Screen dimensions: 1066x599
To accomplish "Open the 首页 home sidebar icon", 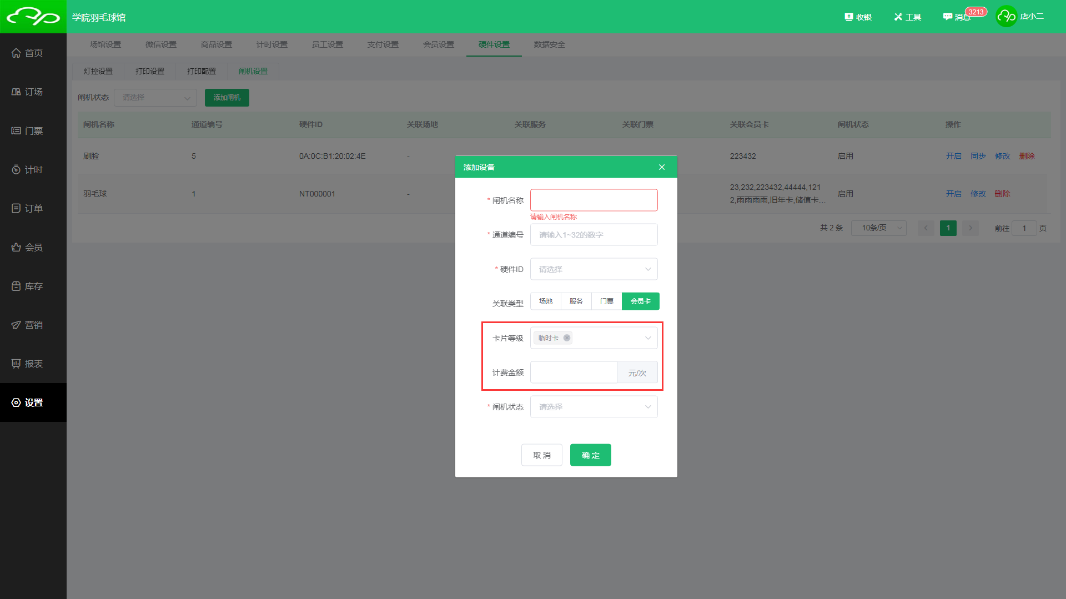I will point(17,53).
